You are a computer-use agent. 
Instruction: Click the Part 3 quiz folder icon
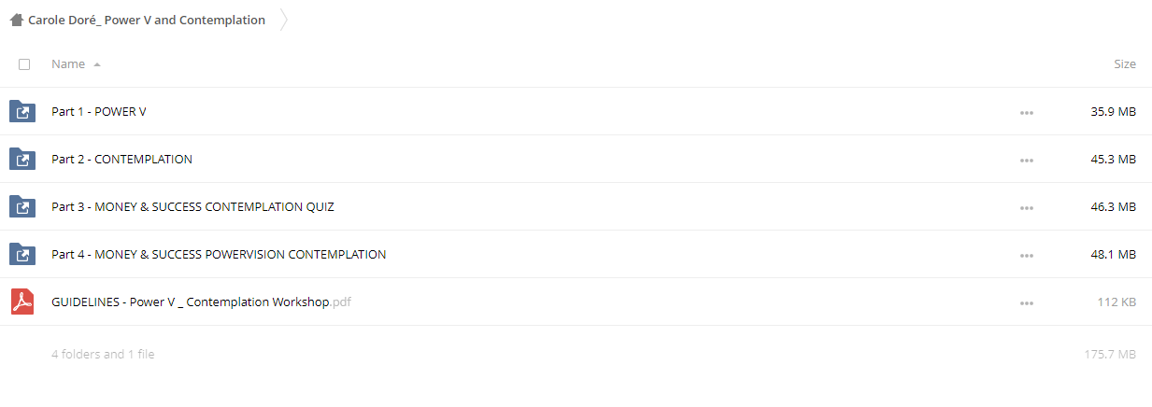(21, 206)
